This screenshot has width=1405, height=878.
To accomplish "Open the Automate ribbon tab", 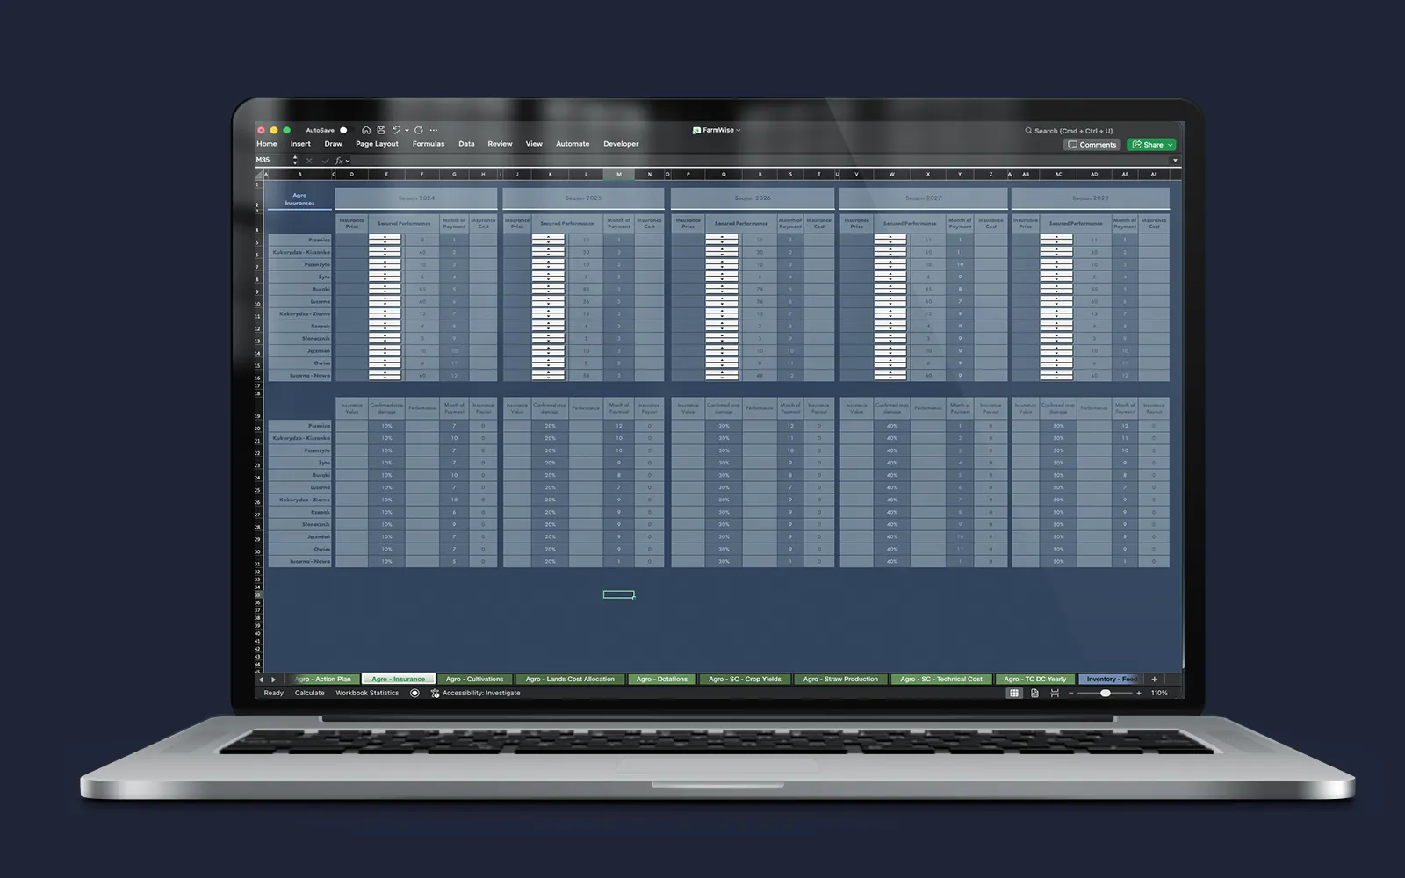I will pyautogui.click(x=573, y=144).
